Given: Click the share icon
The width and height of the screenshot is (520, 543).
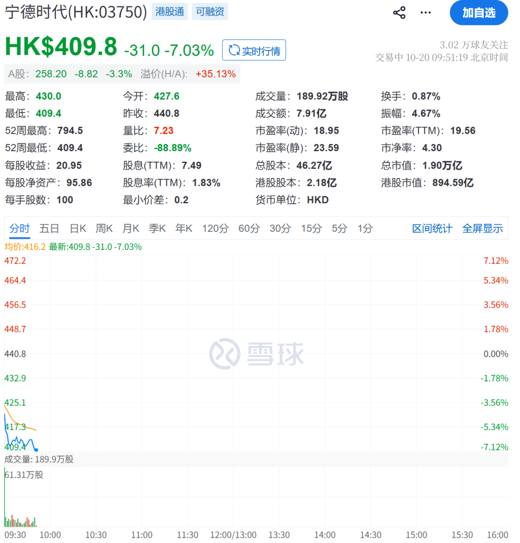Looking at the screenshot, I should coord(399,13).
